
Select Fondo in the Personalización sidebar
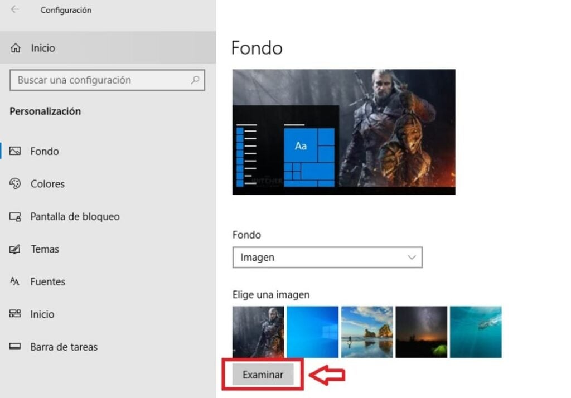45,152
